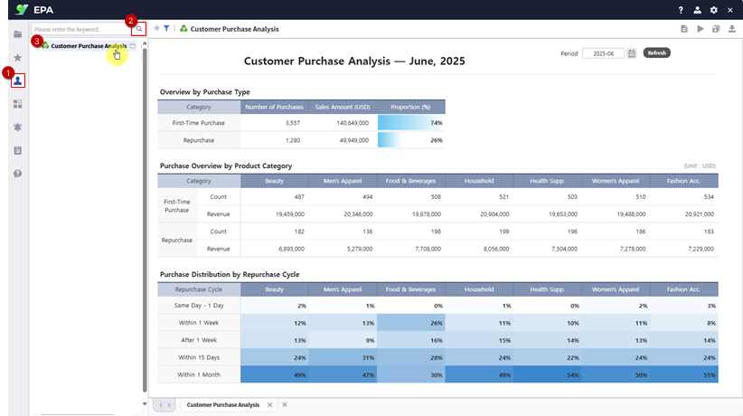Click the download icon in report toolbar

point(731,29)
